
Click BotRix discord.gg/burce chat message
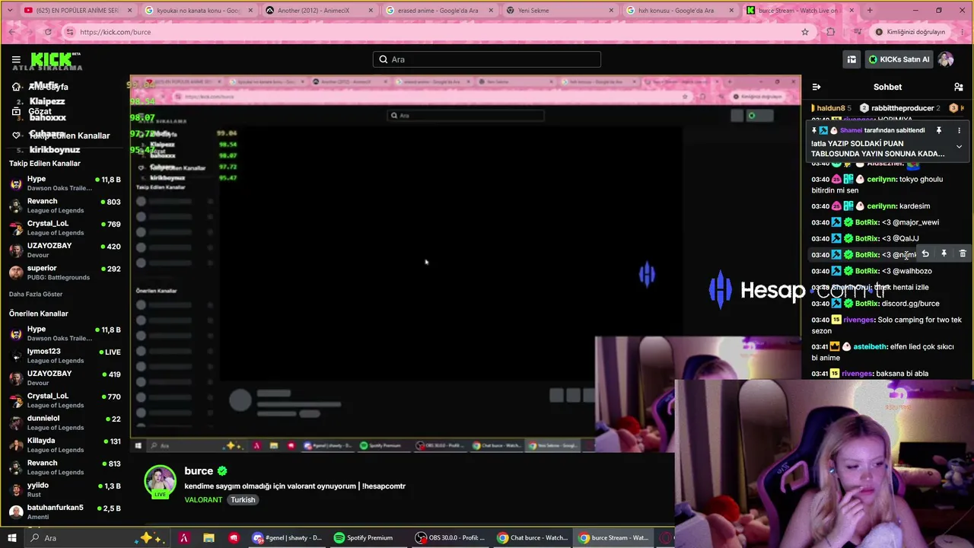coord(875,304)
